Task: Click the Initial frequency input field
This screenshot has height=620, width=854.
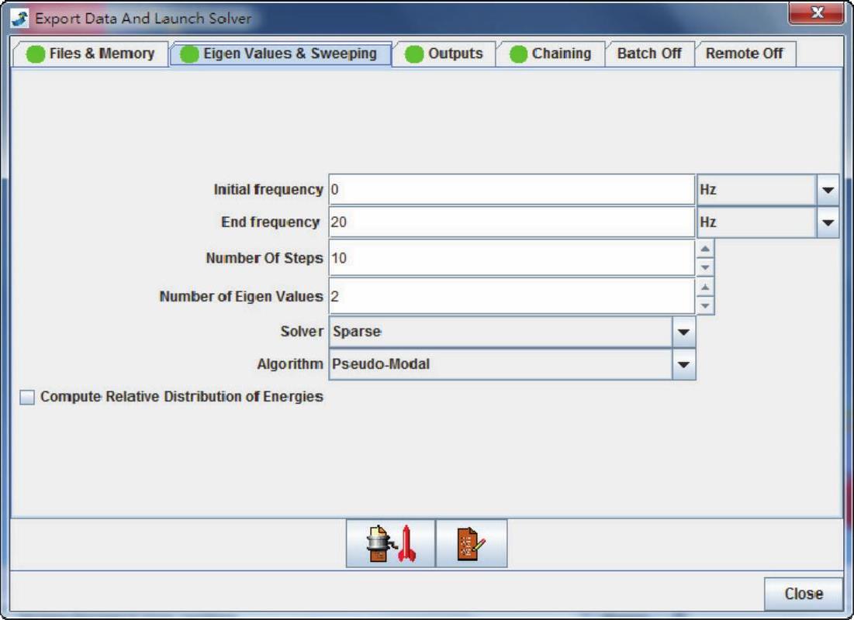Action: [511, 190]
